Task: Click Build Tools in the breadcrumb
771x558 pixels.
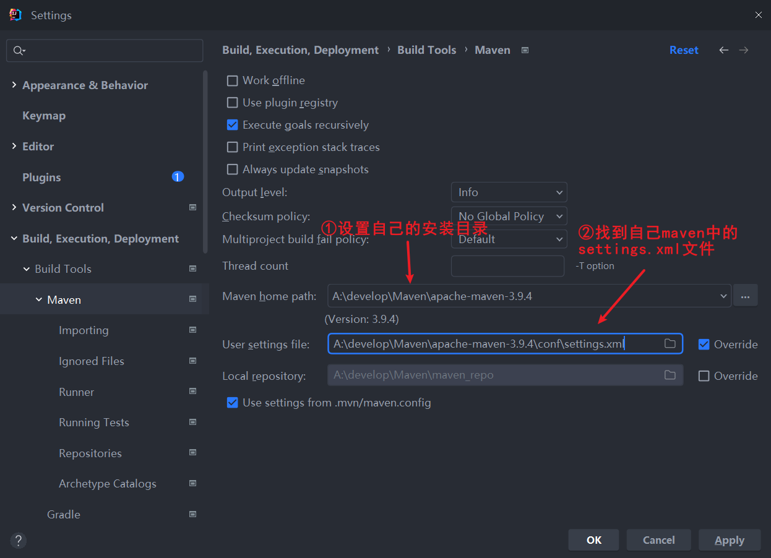Action: [426, 50]
